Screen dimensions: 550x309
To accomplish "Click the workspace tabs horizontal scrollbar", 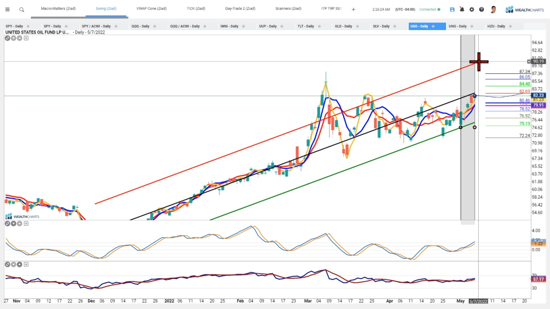I will tap(79, 17).
